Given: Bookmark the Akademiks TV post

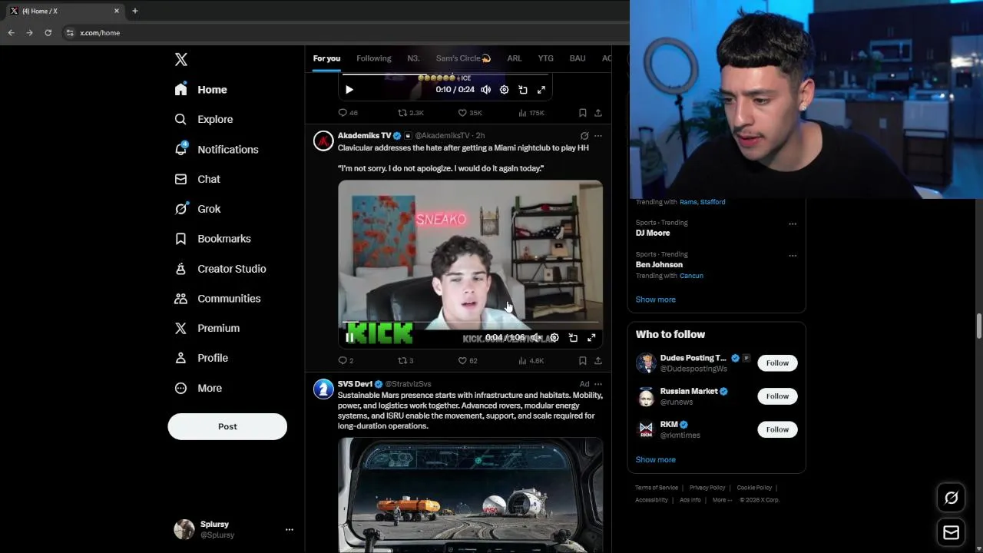Looking at the screenshot, I should click(x=583, y=360).
